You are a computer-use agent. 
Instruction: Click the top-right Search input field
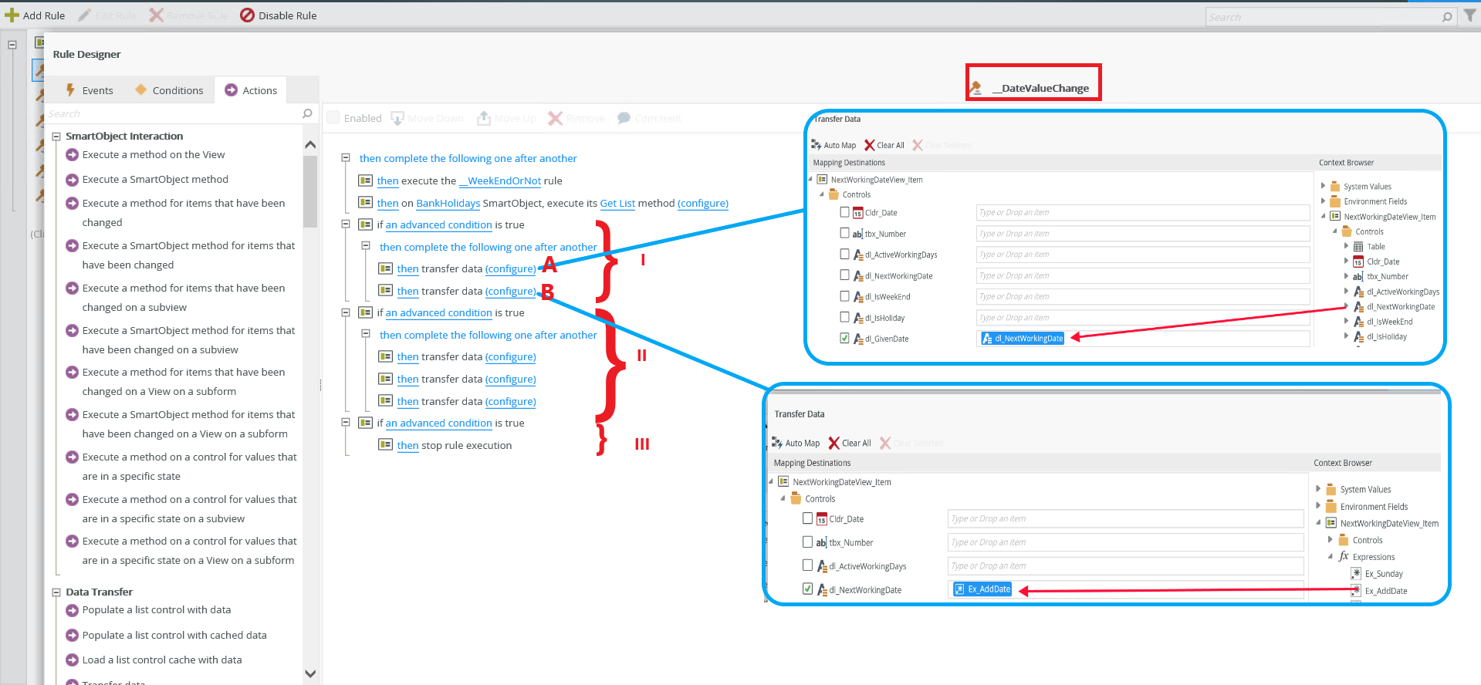[1321, 17]
